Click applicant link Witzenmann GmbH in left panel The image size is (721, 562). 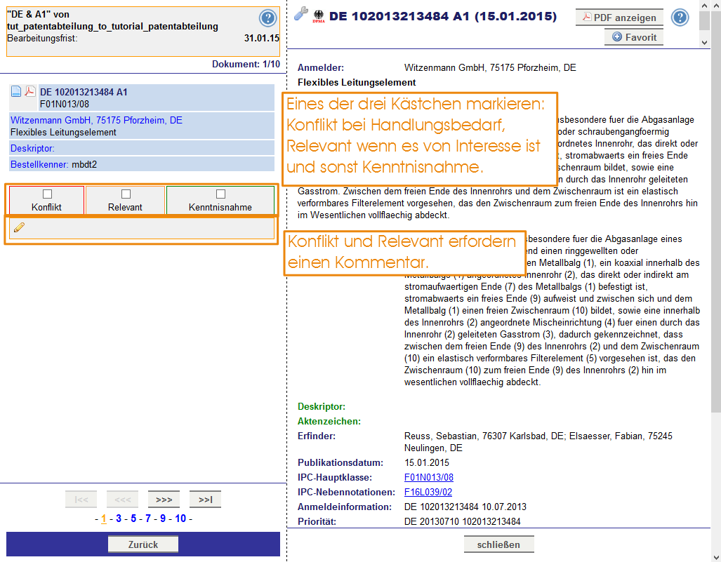coord(97,121)
